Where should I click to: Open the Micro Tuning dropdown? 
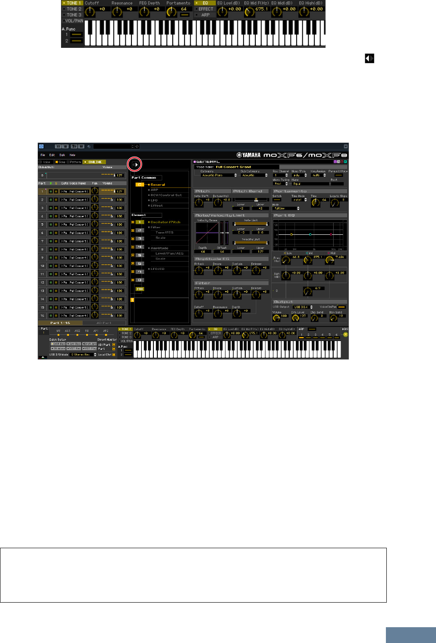point(281,184)
